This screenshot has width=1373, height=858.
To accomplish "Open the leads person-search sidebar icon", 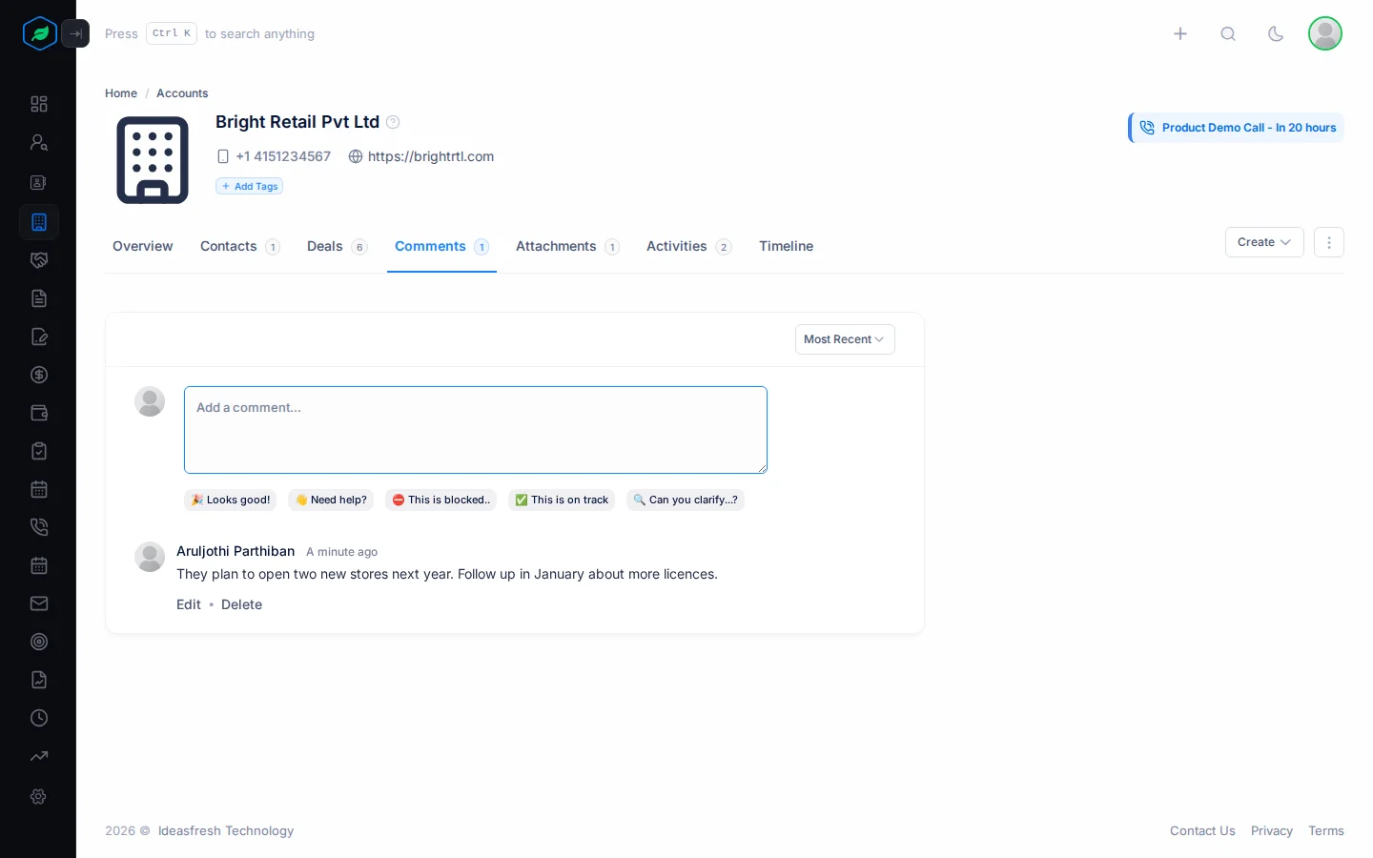I will click(39, 143).
